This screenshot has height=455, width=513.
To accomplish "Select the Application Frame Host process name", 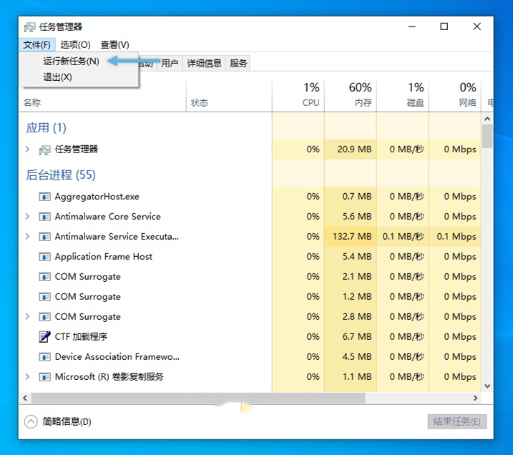I will [103, 257].
